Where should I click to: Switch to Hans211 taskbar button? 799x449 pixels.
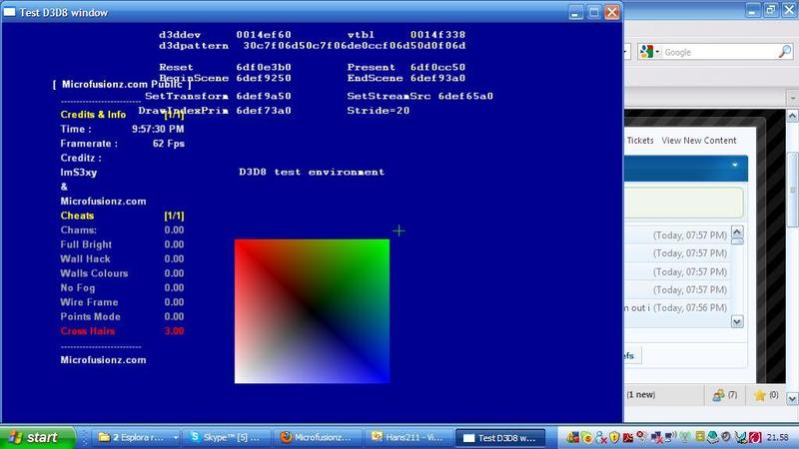(407, 437)
